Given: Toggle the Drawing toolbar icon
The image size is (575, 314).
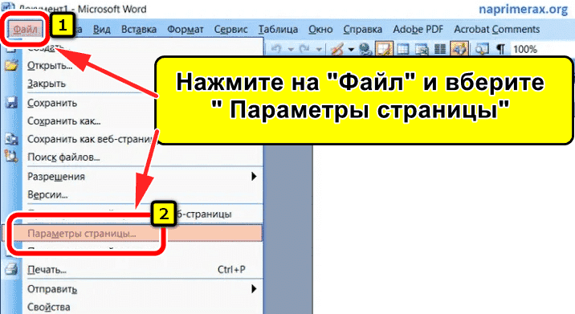Looking at the screenshot, I should click(459, 49).
